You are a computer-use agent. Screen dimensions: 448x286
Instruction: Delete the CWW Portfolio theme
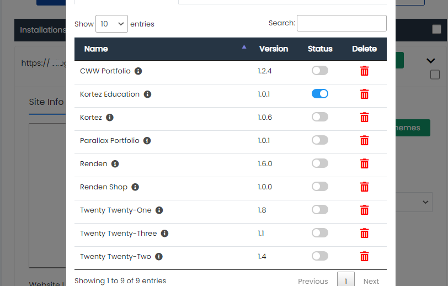[364, 71]
